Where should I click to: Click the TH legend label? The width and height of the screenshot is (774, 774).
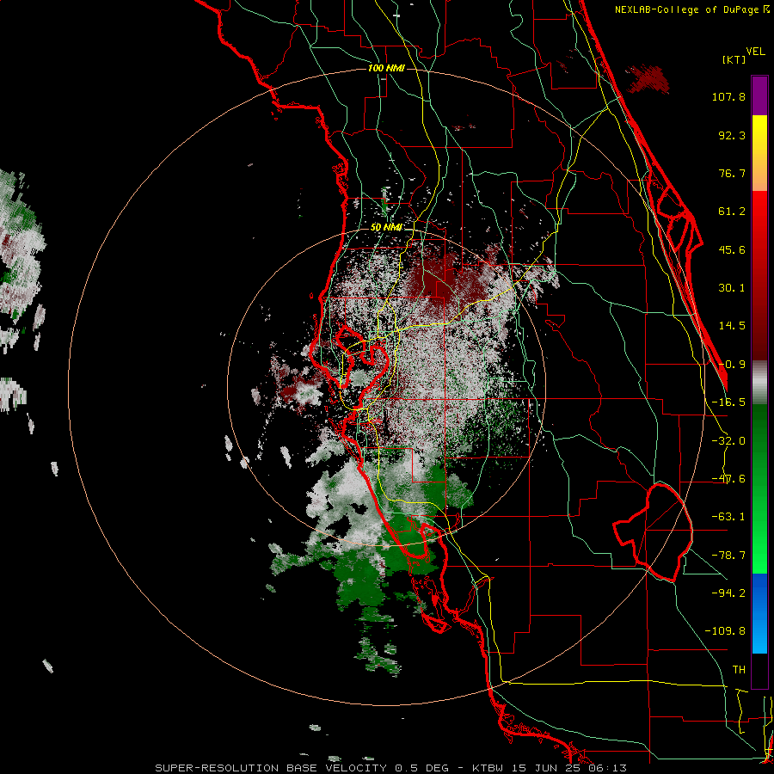pos(739,670)
